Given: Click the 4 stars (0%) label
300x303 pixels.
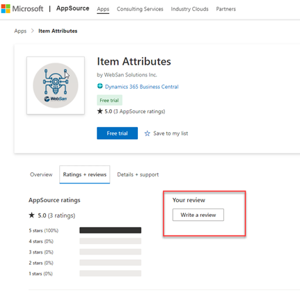Looking at the screenshot, I should 41,241.
